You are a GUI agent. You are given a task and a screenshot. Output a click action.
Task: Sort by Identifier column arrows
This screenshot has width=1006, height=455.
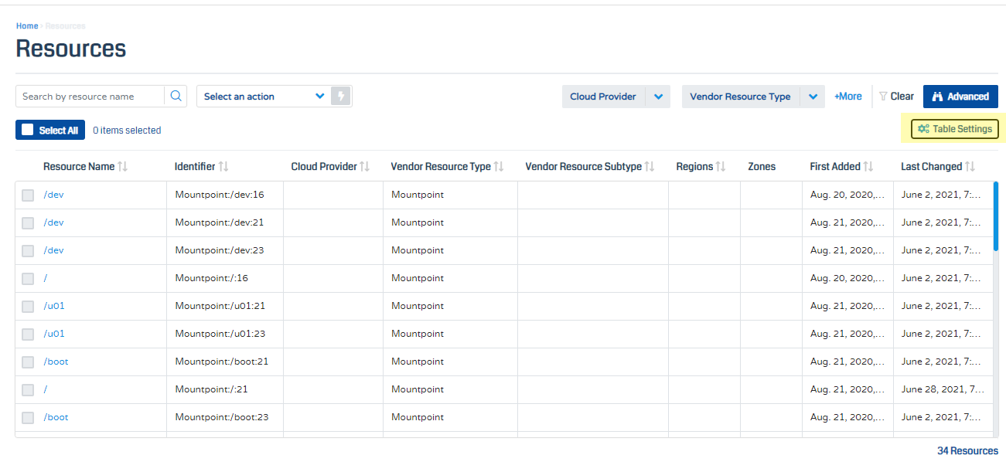click(x=223, y=167)
